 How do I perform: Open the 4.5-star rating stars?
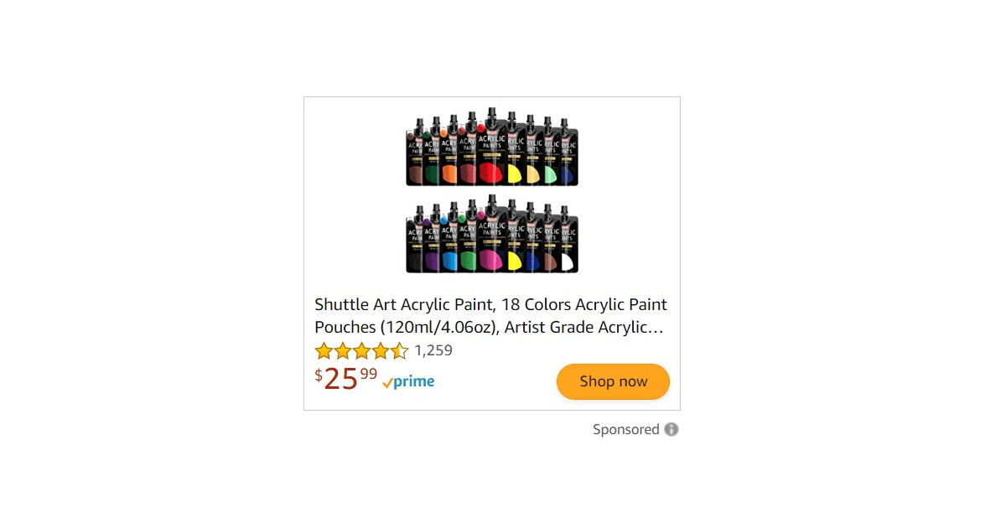pyautogui.click(x=361, y=350)
